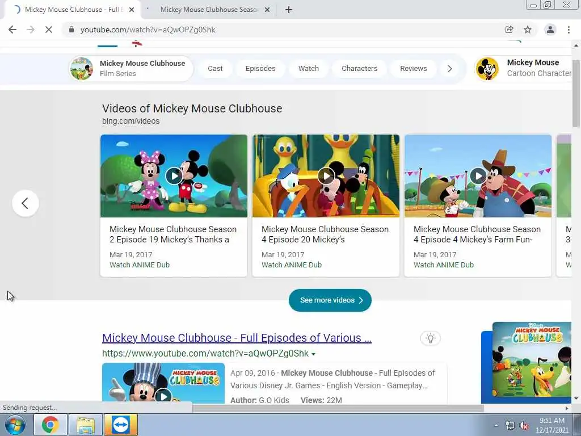Open bing.com/videos source link
Image resolution: width=581 pixels, height=436 pixels.
click(131, 121)
